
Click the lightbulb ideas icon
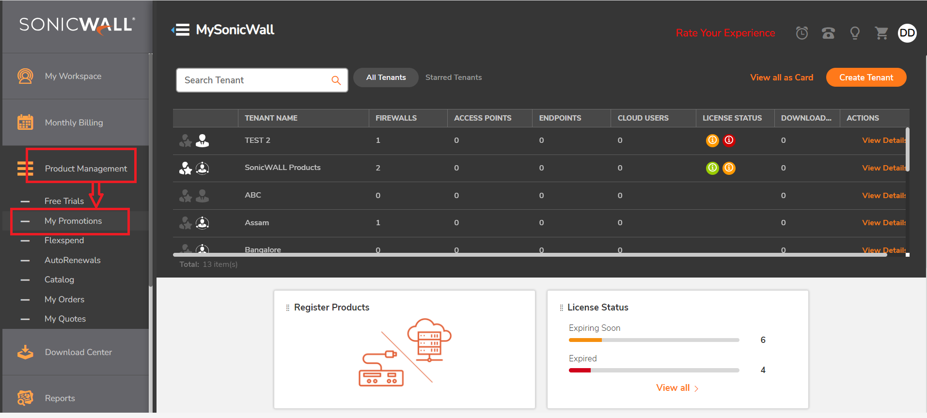[x=855, y=33]
